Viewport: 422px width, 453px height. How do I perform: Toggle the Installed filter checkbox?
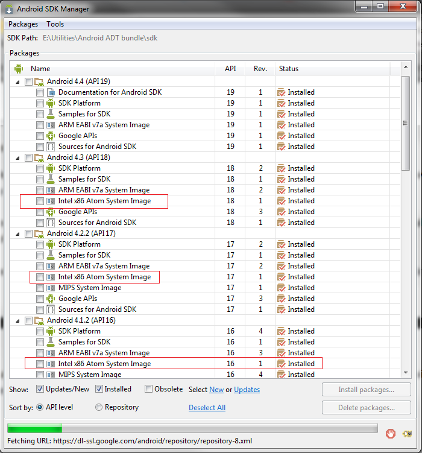[x=99, y=389]
